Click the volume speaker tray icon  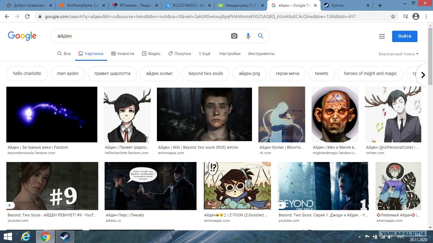(390, 237)
